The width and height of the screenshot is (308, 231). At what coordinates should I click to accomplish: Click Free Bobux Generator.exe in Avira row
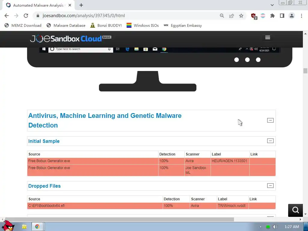49,161
